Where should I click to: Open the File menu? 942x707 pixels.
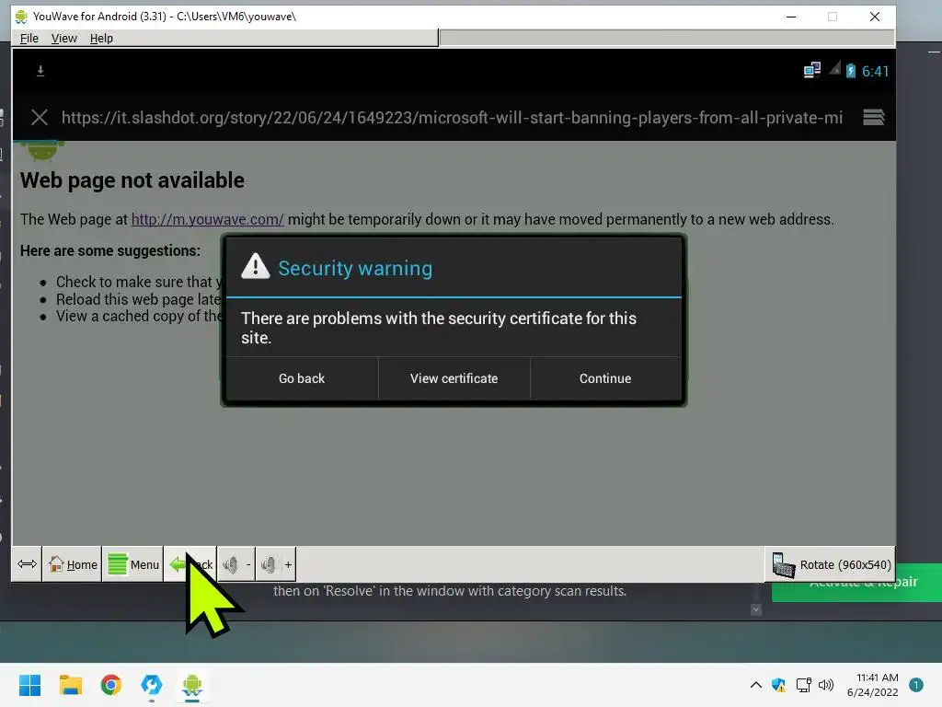(x=29, y=38)
